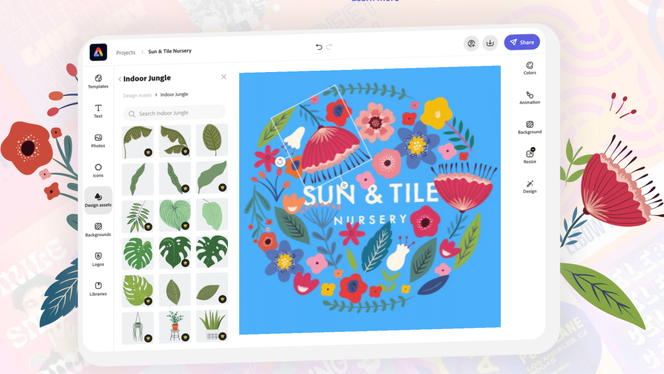Image resolution: width=664 pixels, height=374 pixels.
Task: Insert the potted plant on stool asset
Action: coord(174,326)
